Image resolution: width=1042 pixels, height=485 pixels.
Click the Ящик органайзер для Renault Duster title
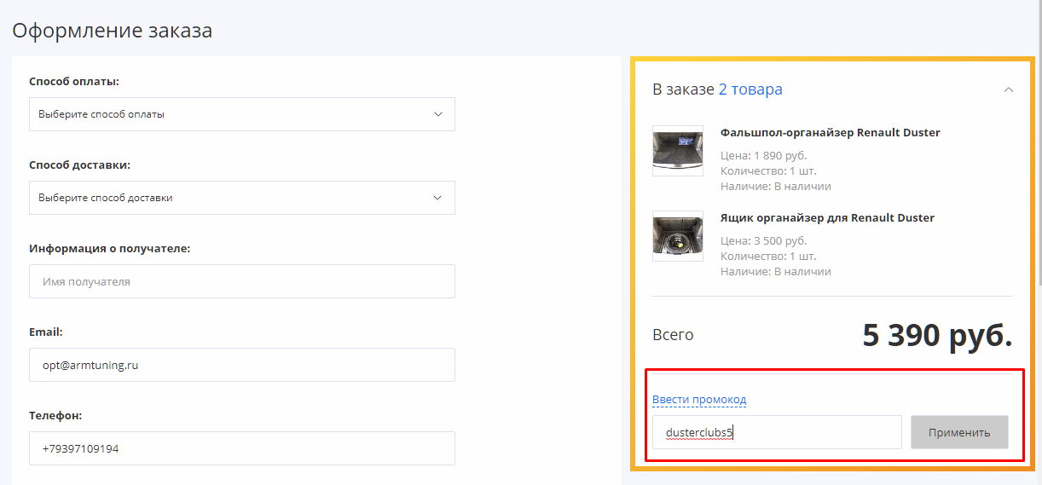827,218
